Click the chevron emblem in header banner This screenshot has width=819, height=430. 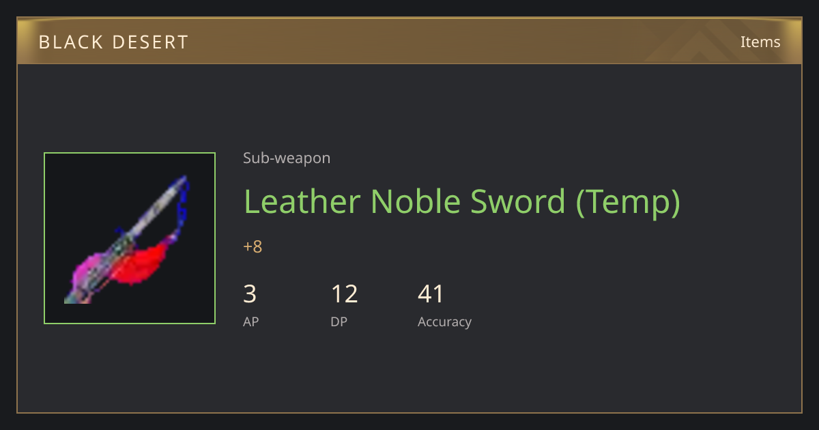click(x=710, y=41)
